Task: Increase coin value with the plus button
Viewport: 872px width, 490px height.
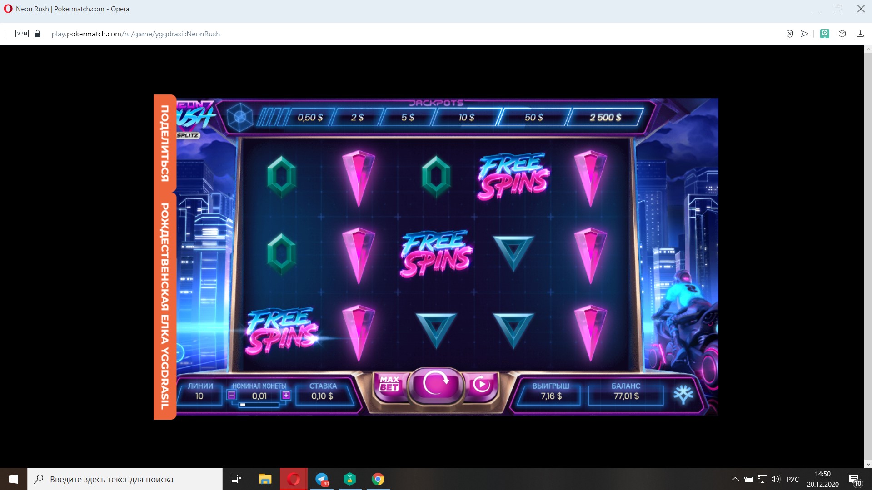Action: tap(286, 395)
